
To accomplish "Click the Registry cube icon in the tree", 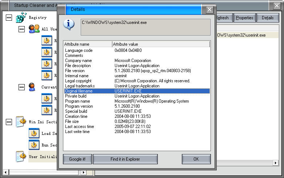I will pos(21,17).
